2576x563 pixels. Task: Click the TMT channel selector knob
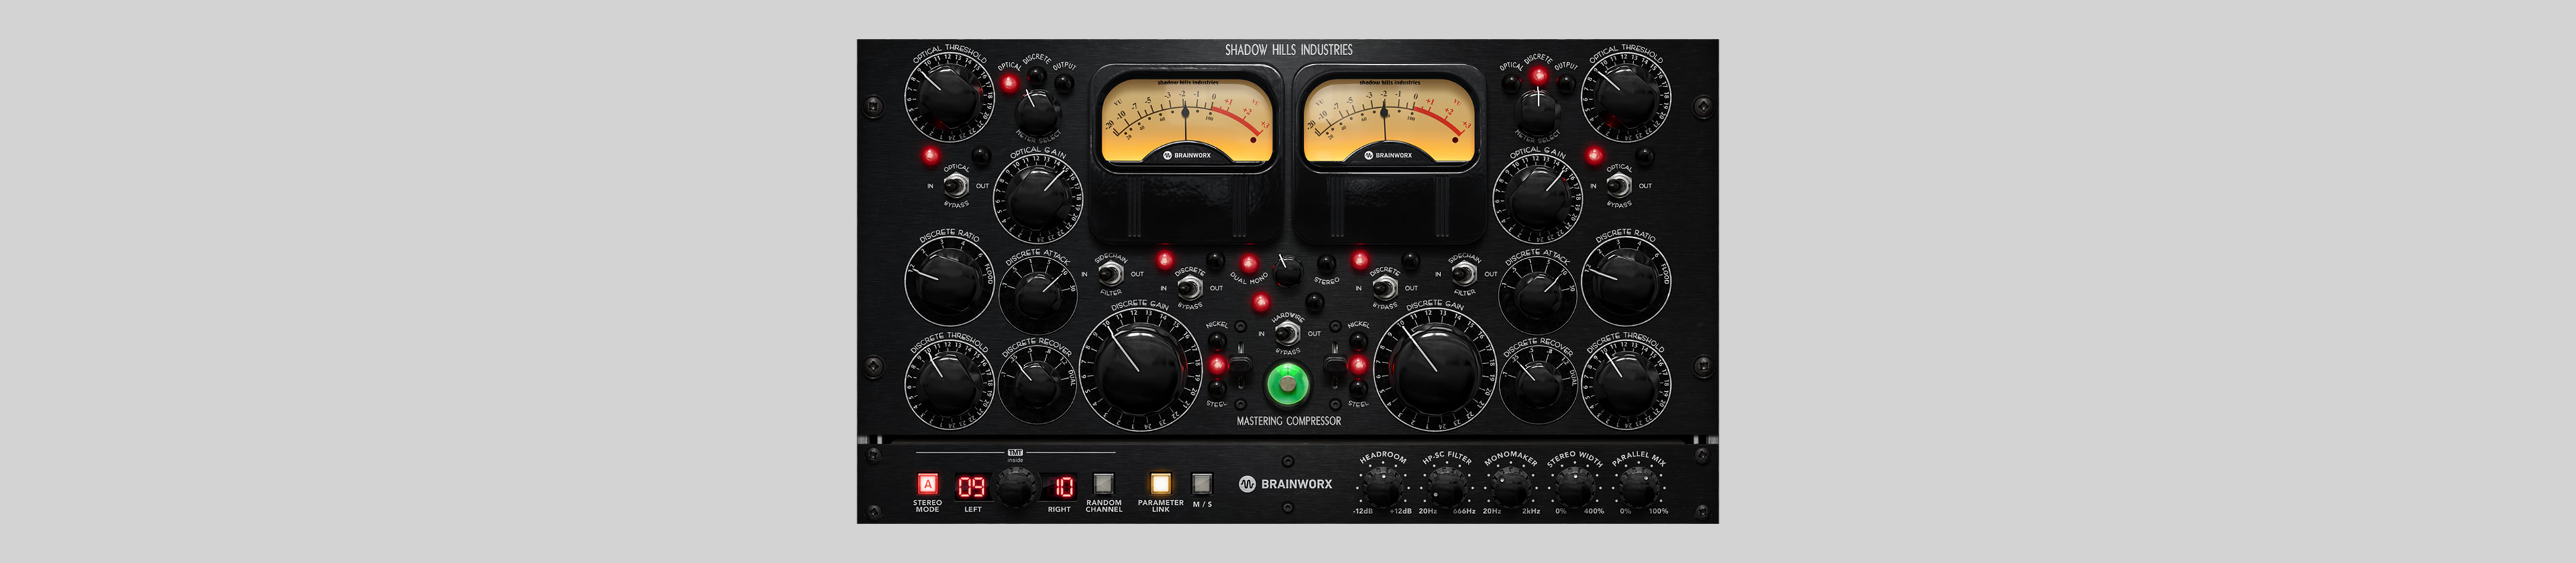(1015, 488)
